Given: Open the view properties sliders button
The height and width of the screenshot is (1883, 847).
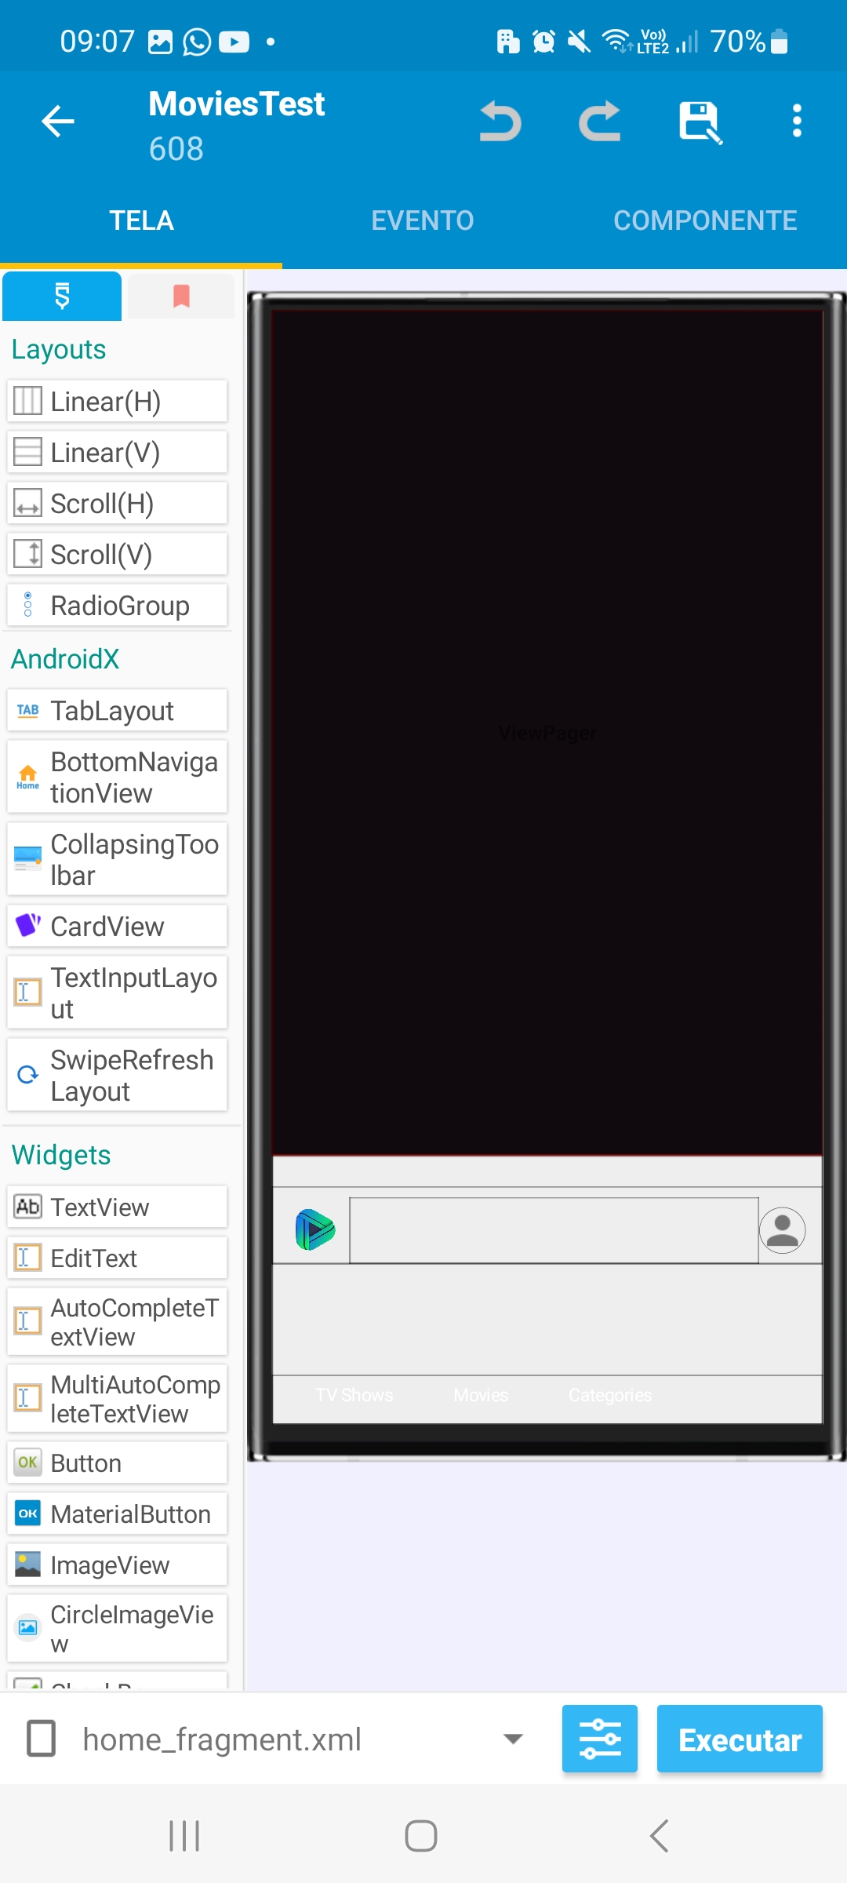Looking at the screenshot, I should (x=600, y=1739).
